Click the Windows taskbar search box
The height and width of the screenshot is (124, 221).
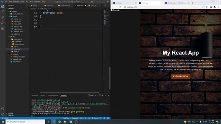[25, 122]
